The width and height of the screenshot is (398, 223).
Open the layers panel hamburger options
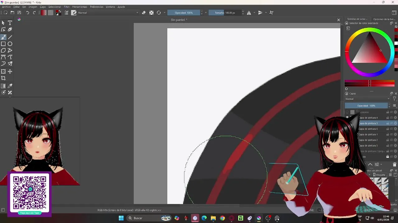(395, 106)
